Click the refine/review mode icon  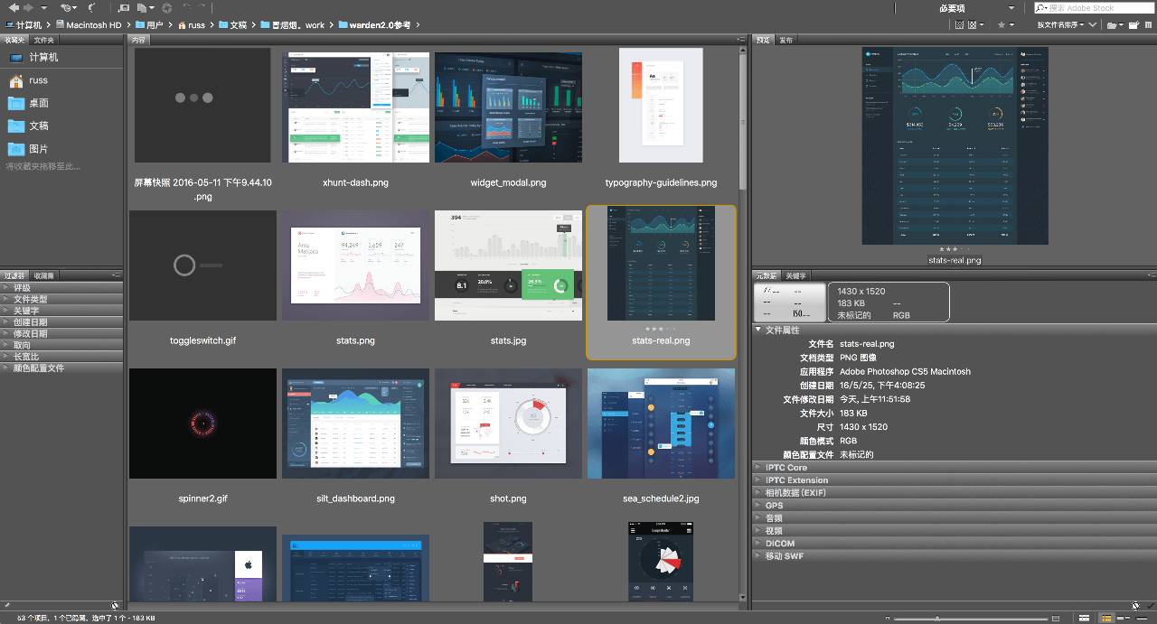pyautogui.click(x=145, y=8)
